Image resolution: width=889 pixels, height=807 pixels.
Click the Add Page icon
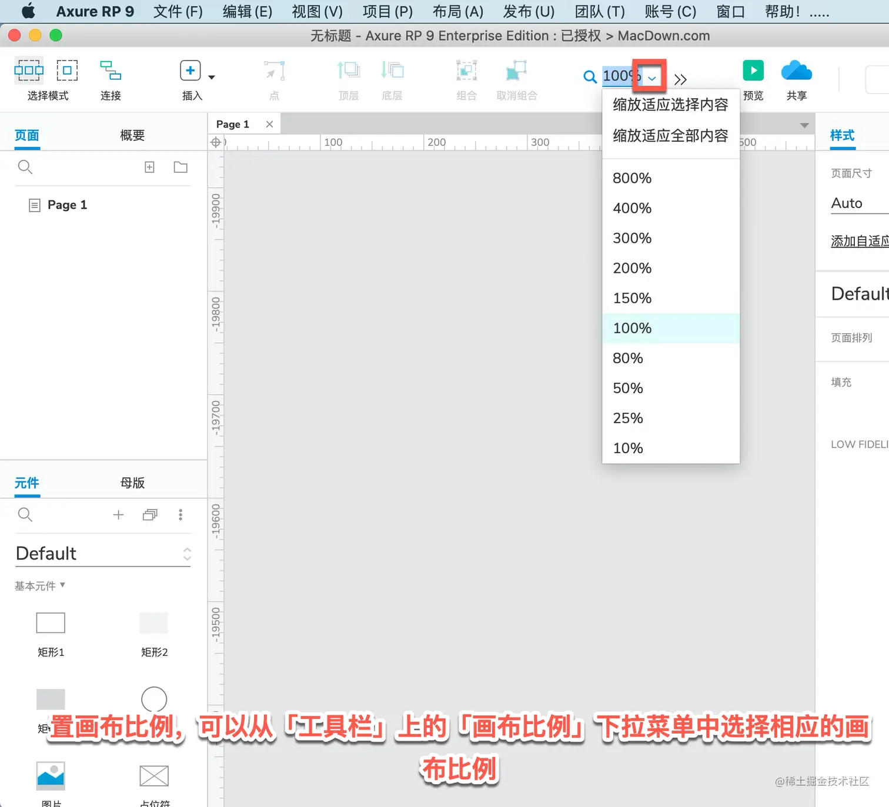point(150,168)
